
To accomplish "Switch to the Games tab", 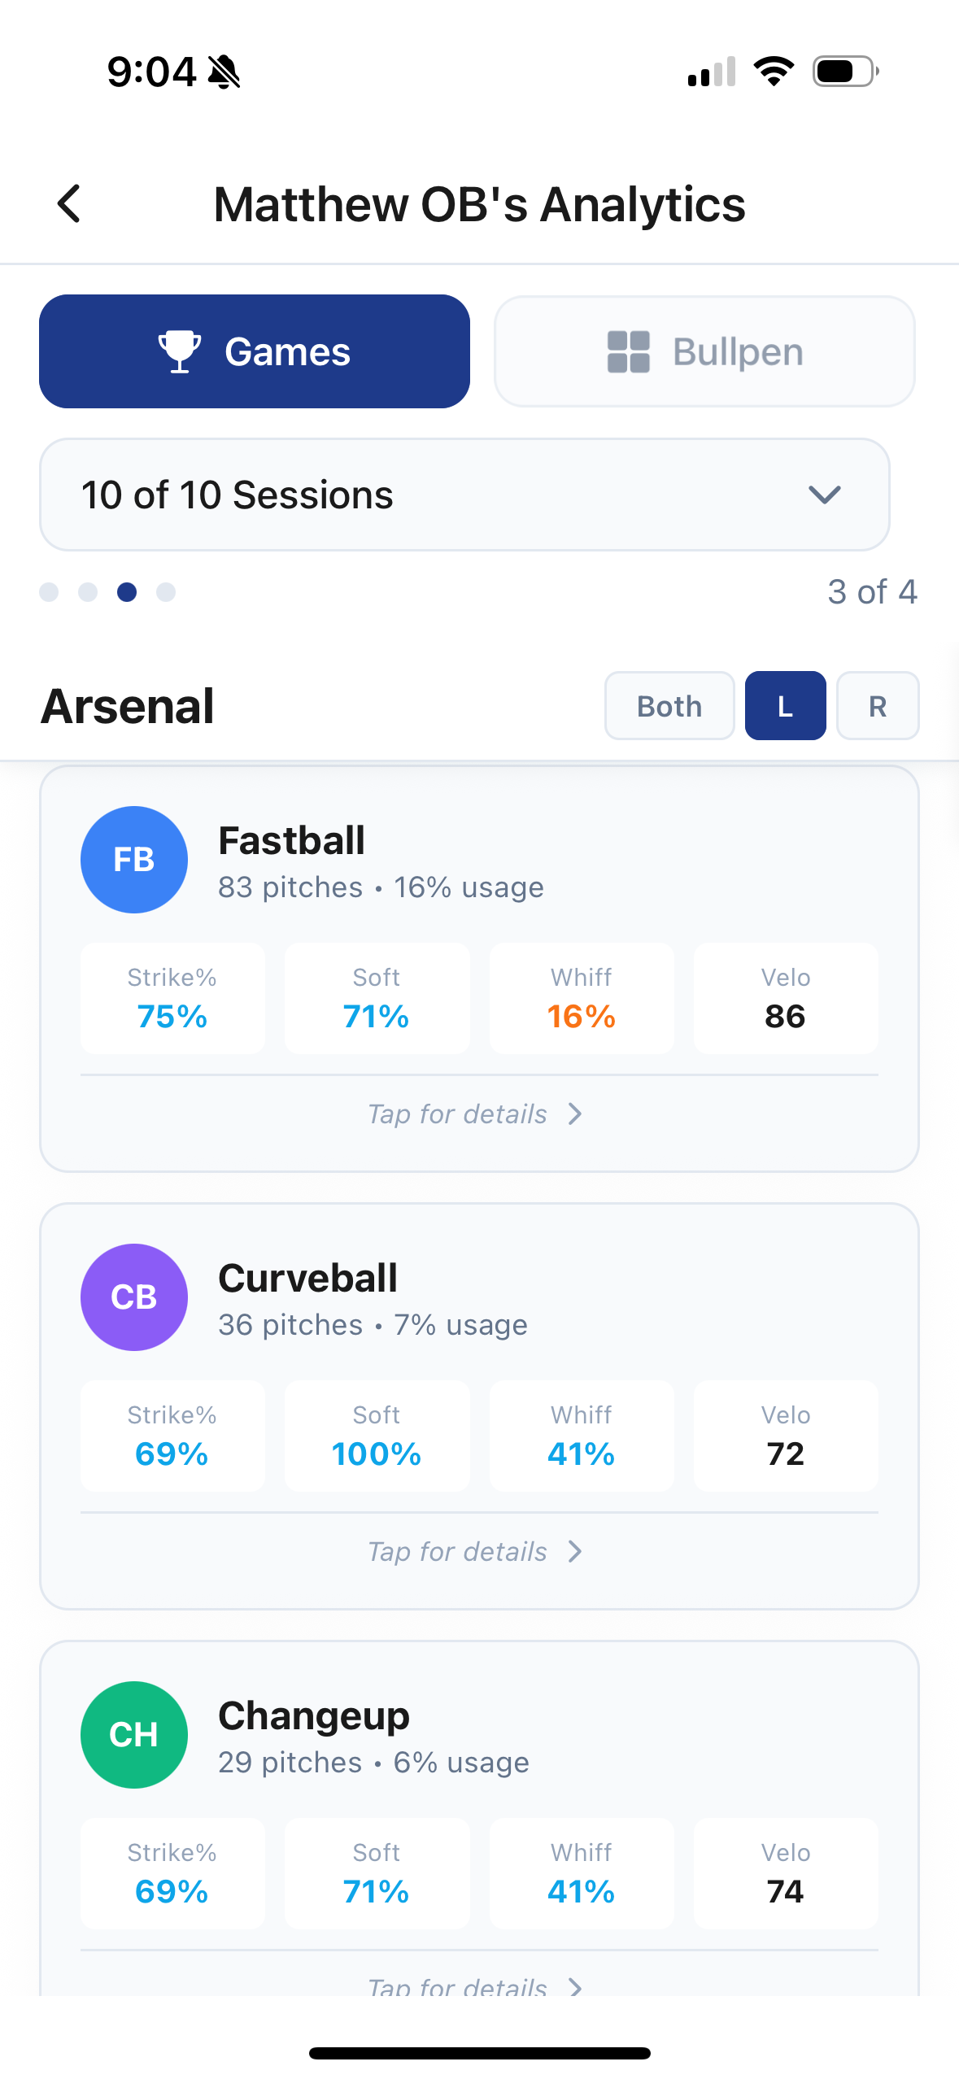I will click(255, 351).
